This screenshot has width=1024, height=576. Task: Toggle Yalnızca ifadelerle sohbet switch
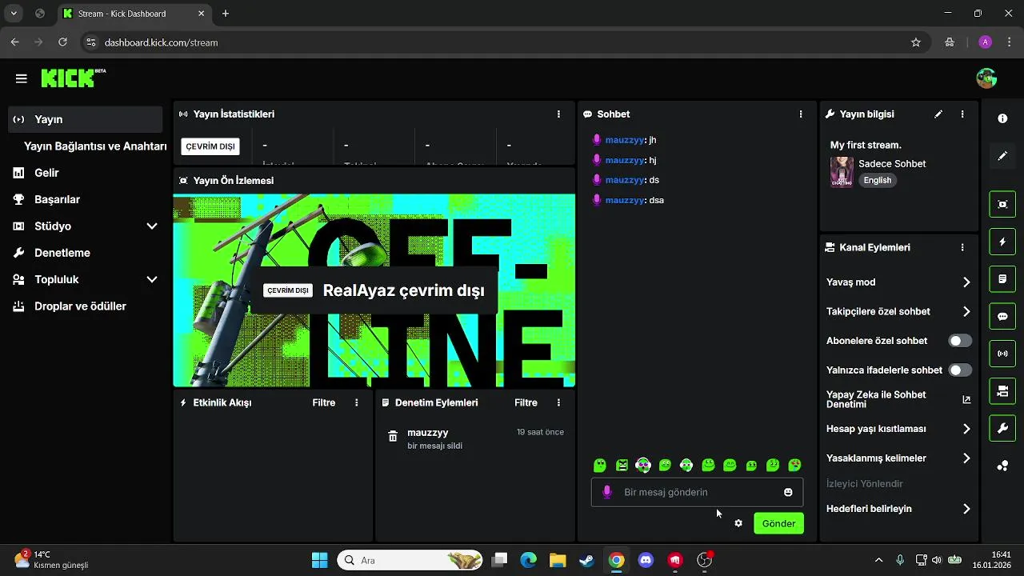tap(960, 370)
